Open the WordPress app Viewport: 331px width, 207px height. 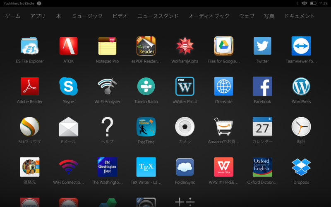tap(301, 86)
